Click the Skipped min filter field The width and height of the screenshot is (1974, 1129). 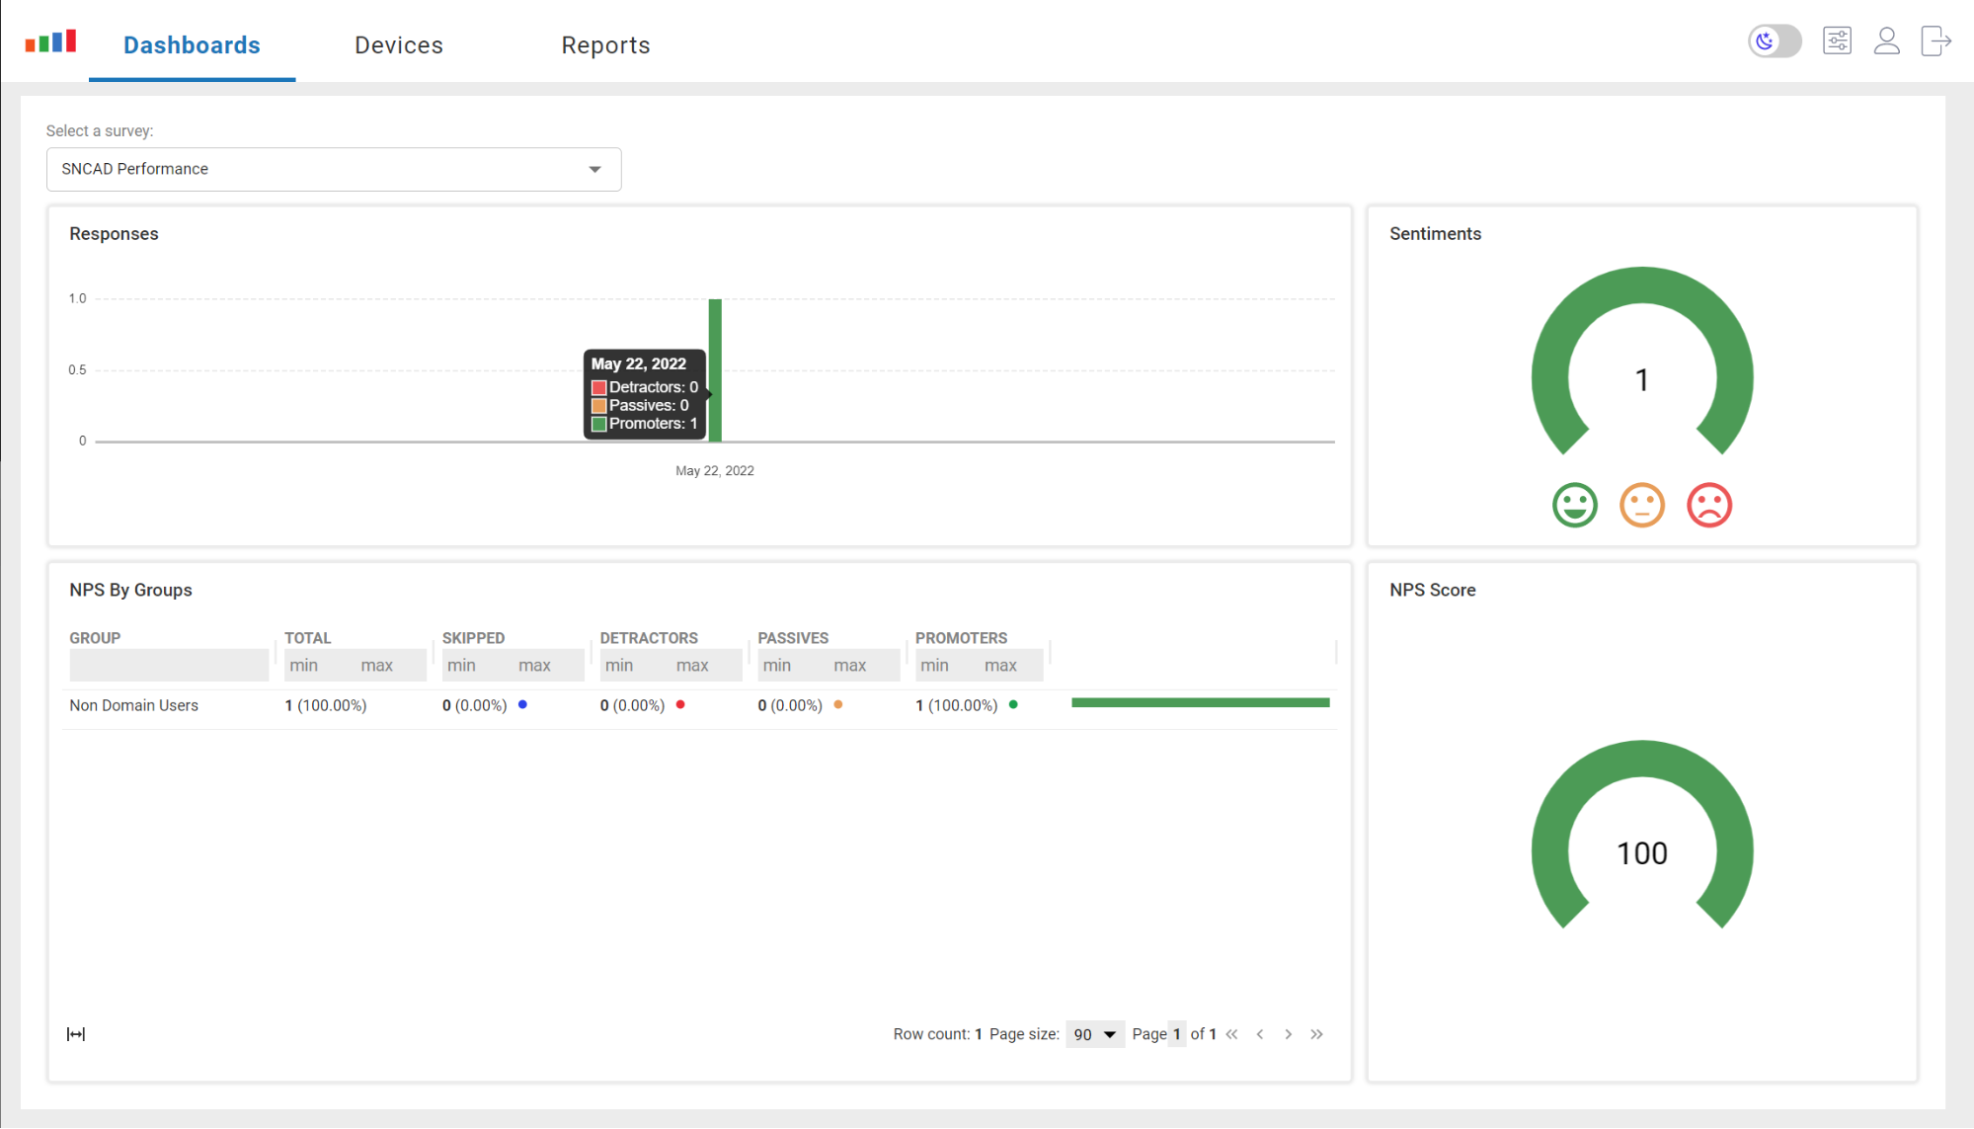click(x=477, y=665)
